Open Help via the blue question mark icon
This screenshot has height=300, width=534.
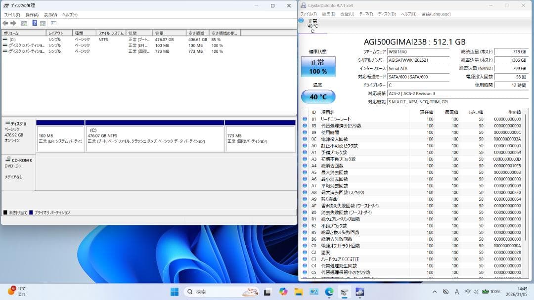(35, 23)
